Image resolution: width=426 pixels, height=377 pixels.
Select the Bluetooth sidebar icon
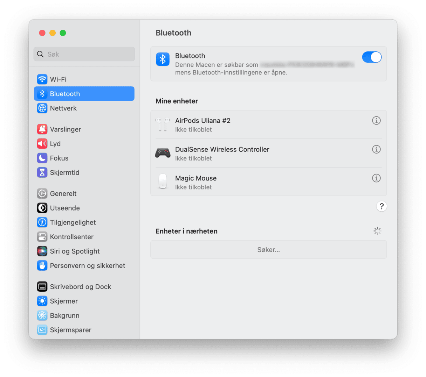click(42, 94)
